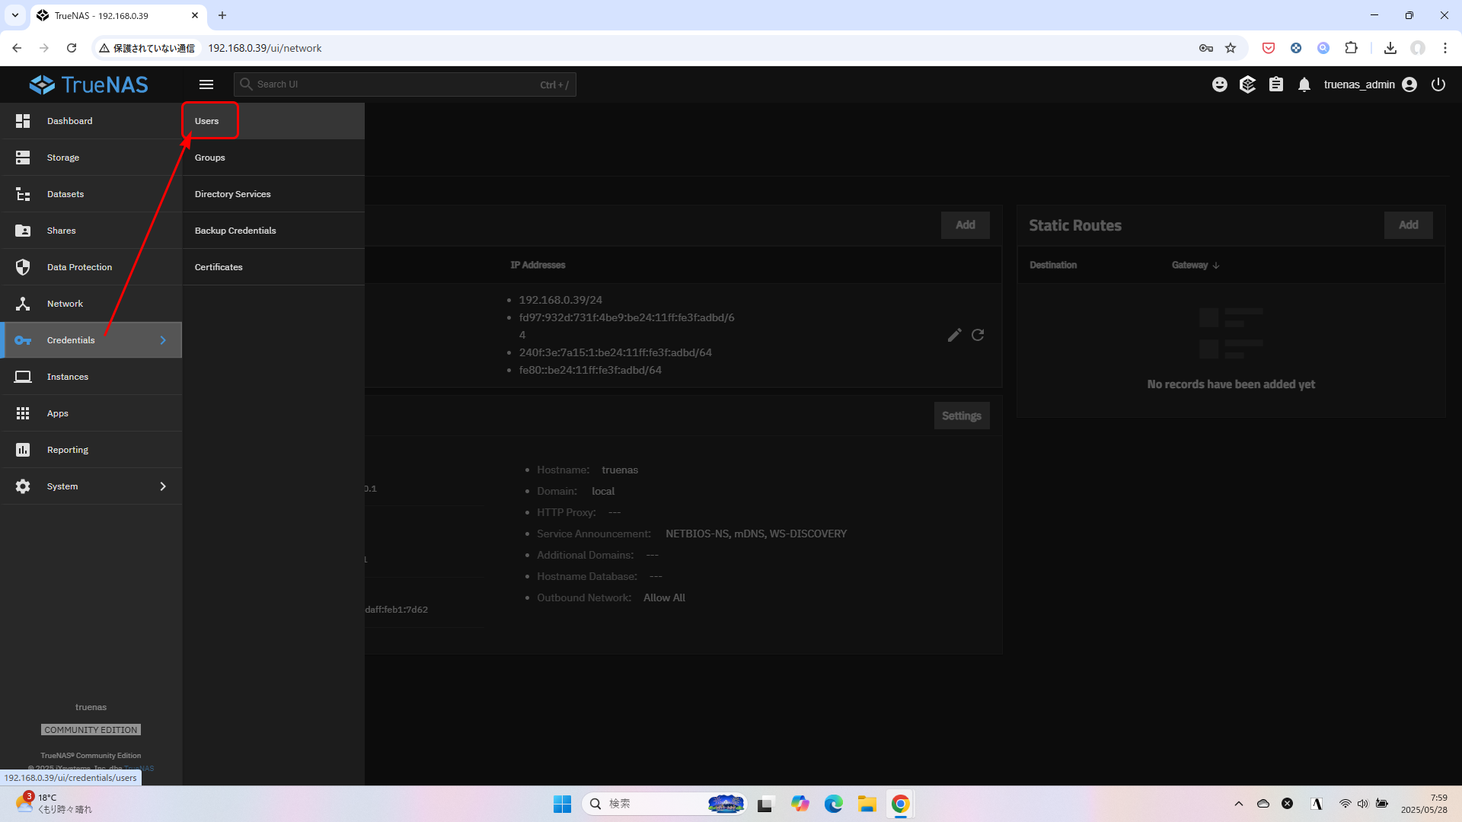Reset interface with refresh icon

[978, 335]
